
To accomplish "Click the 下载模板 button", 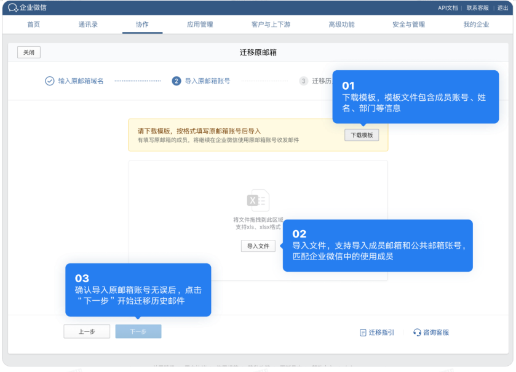I will tap(361, 135).
